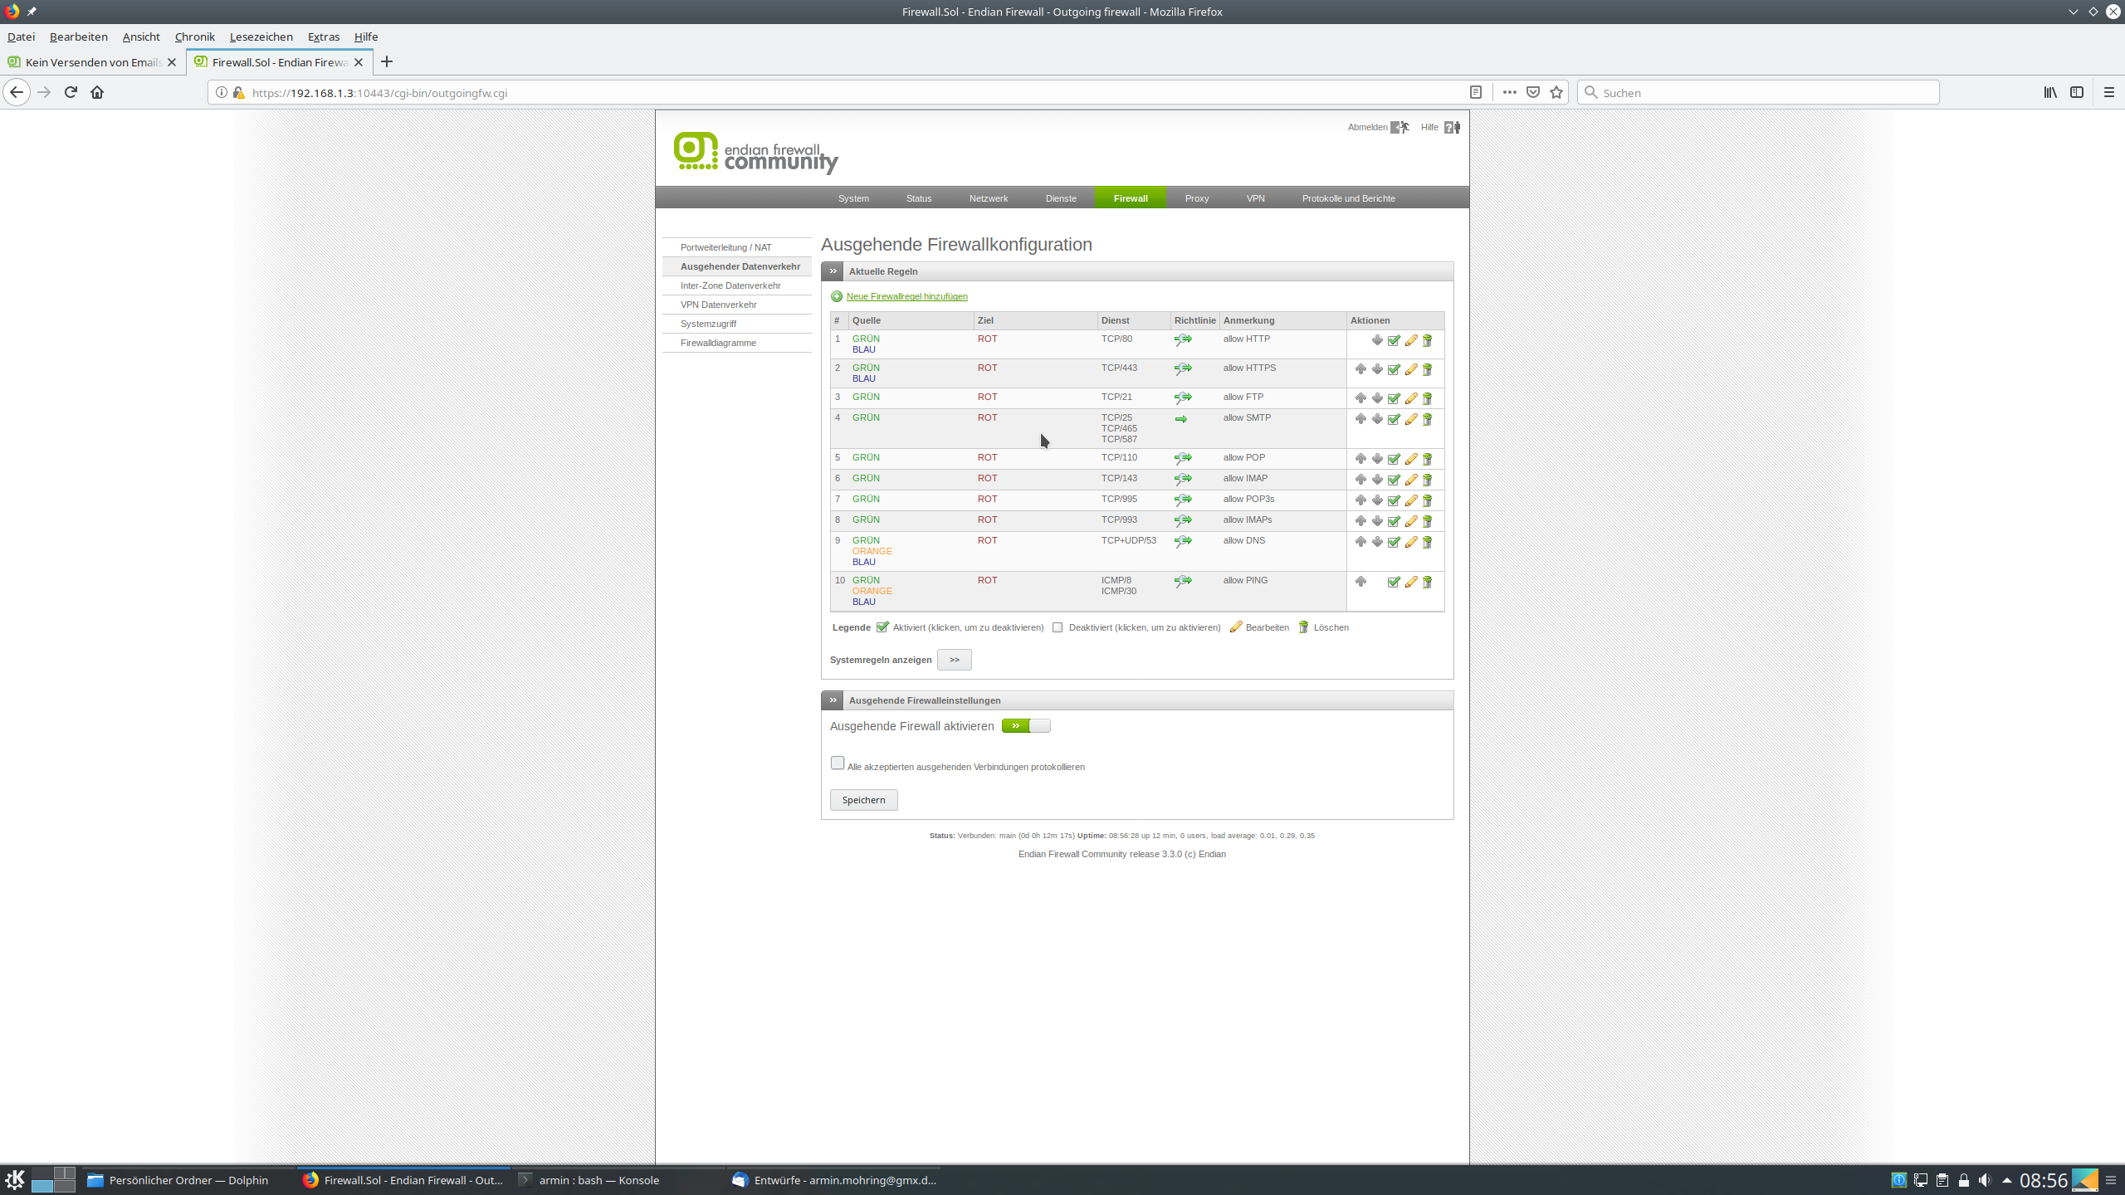Image resolution: width=2125 pixels, height=1195 pixels.
Task: Expand Systemregeln anzeigen with >> button
Action: [x=954, y=660]
